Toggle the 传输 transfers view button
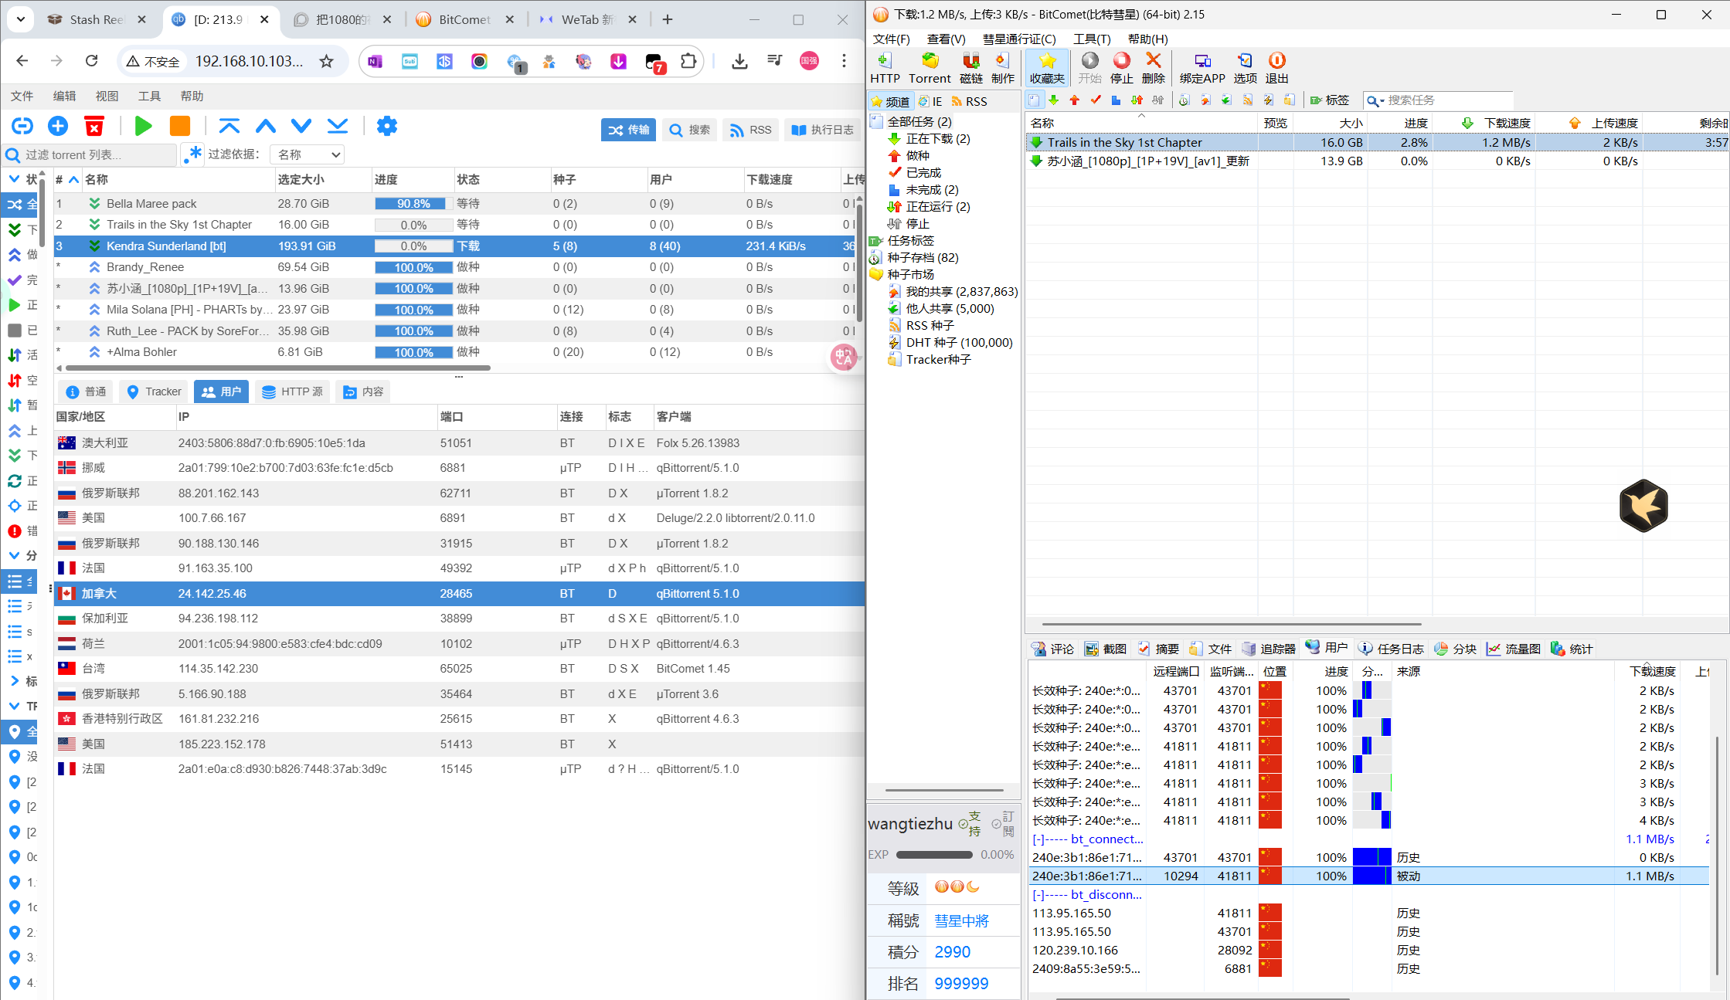Viewport: 1730px width, 1000px height. click(628, 130)
